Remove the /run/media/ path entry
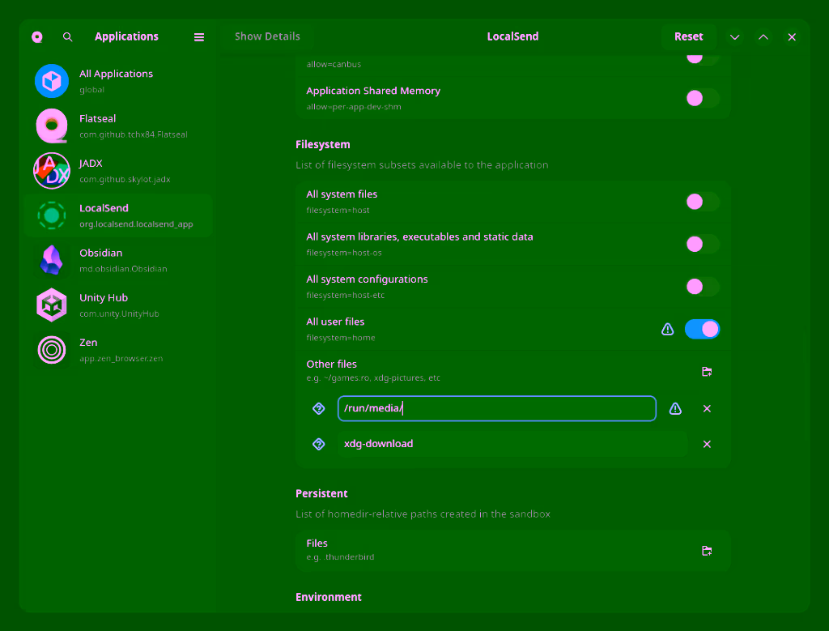The height and width of the screenshot is (631, 829). point(707,408)
